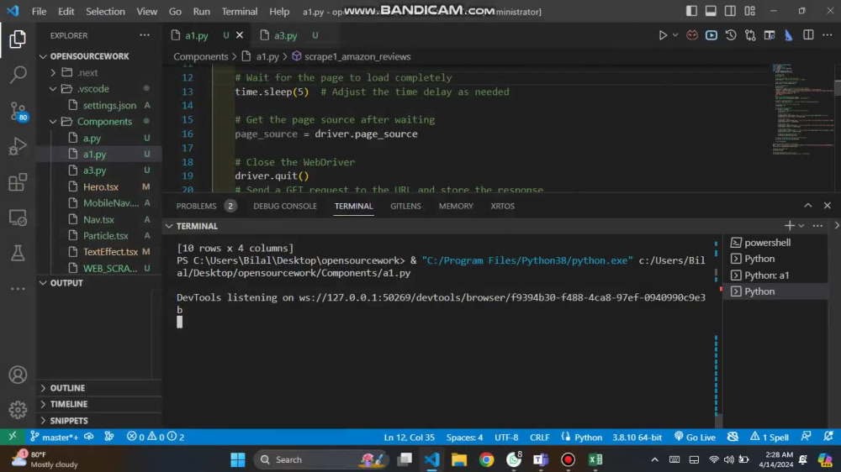Open Google Chrome from taskbar

[486, 459]
